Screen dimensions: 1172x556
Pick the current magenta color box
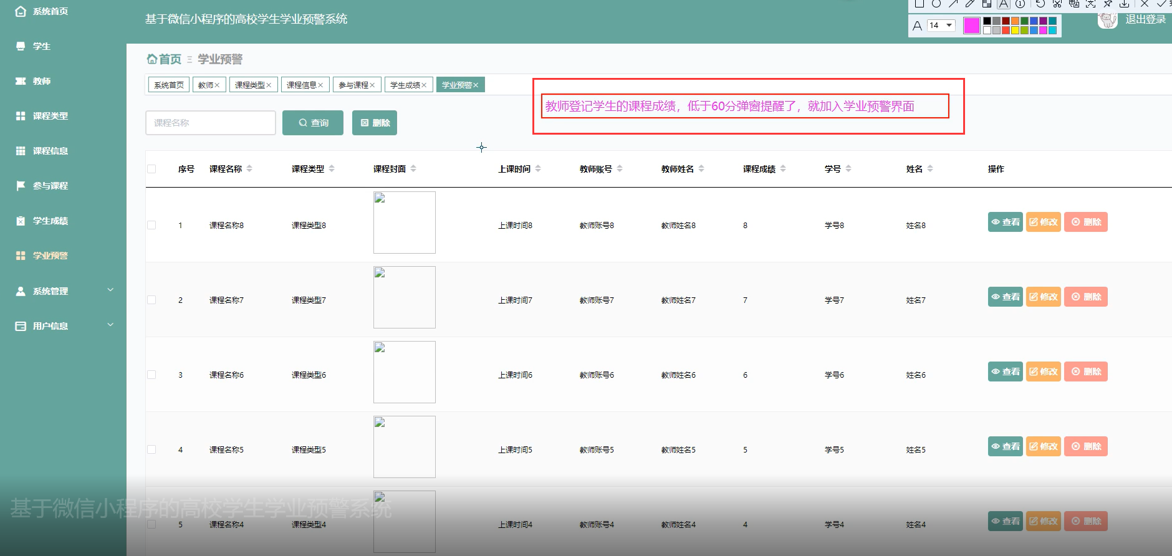tap(971, 26)
